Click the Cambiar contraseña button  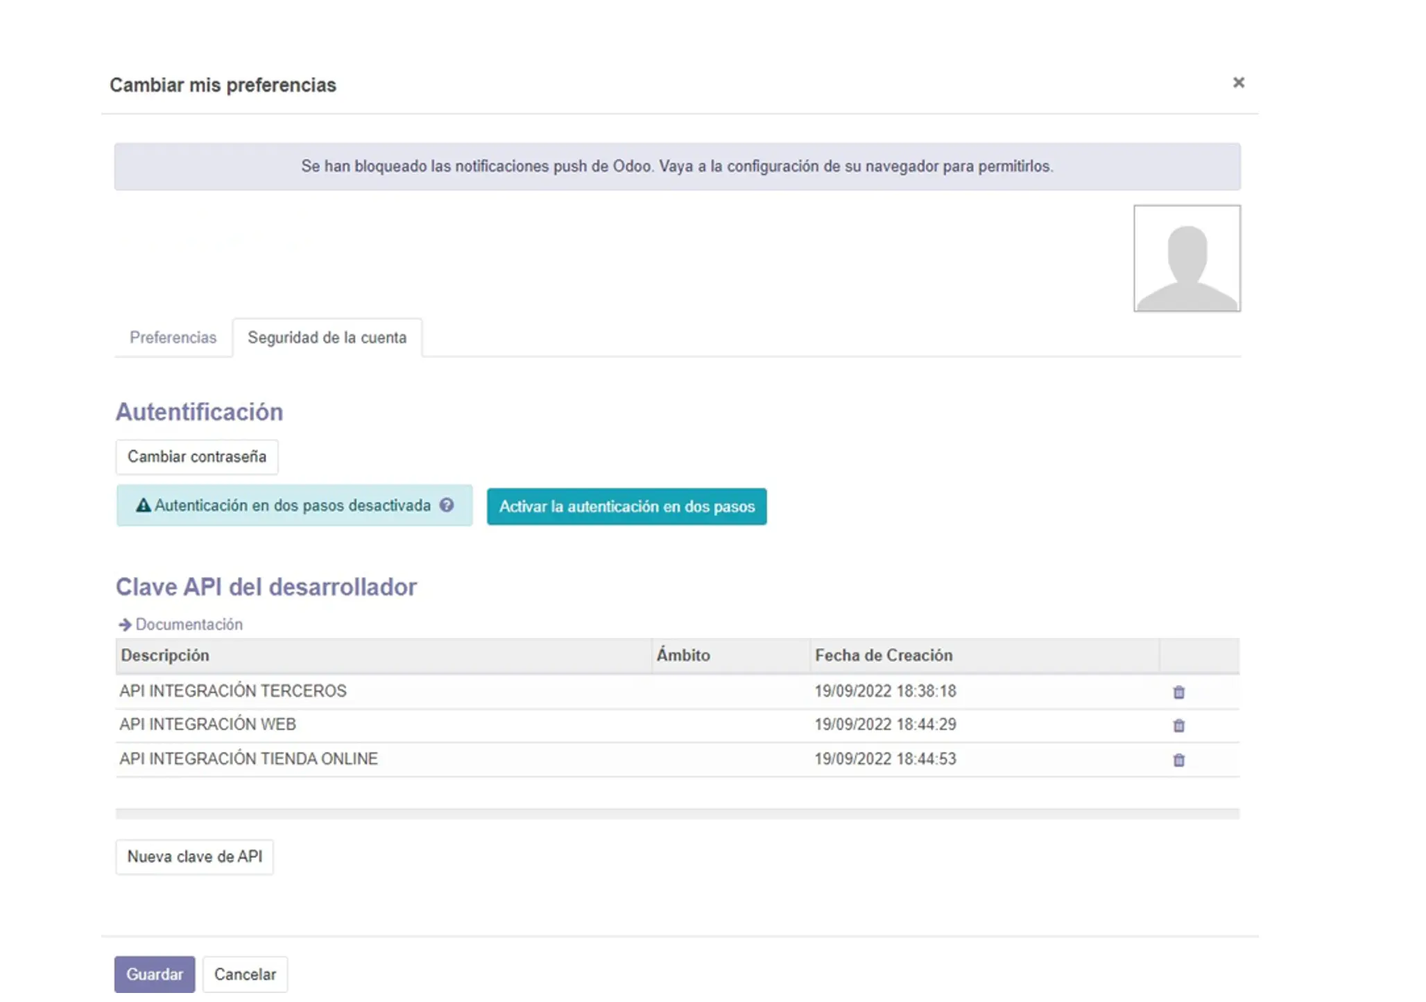coord(197,457)
